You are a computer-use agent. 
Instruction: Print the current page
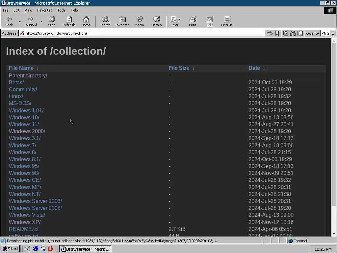[193, 21]
